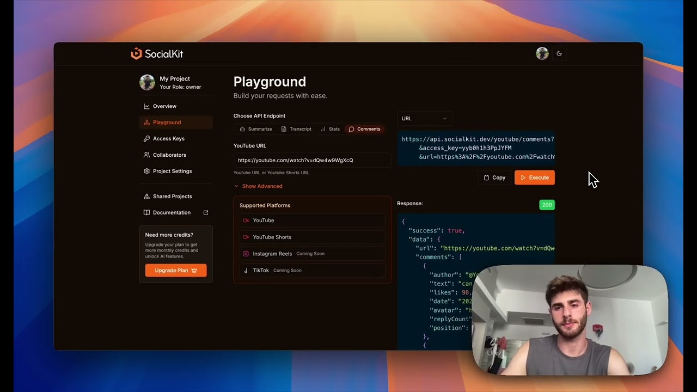
Task: Open Shared Projects
Action: pos(176,196)
